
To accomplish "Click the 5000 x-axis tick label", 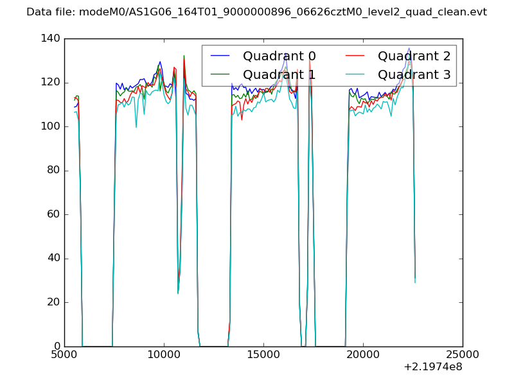I will [x=64, y=355].
